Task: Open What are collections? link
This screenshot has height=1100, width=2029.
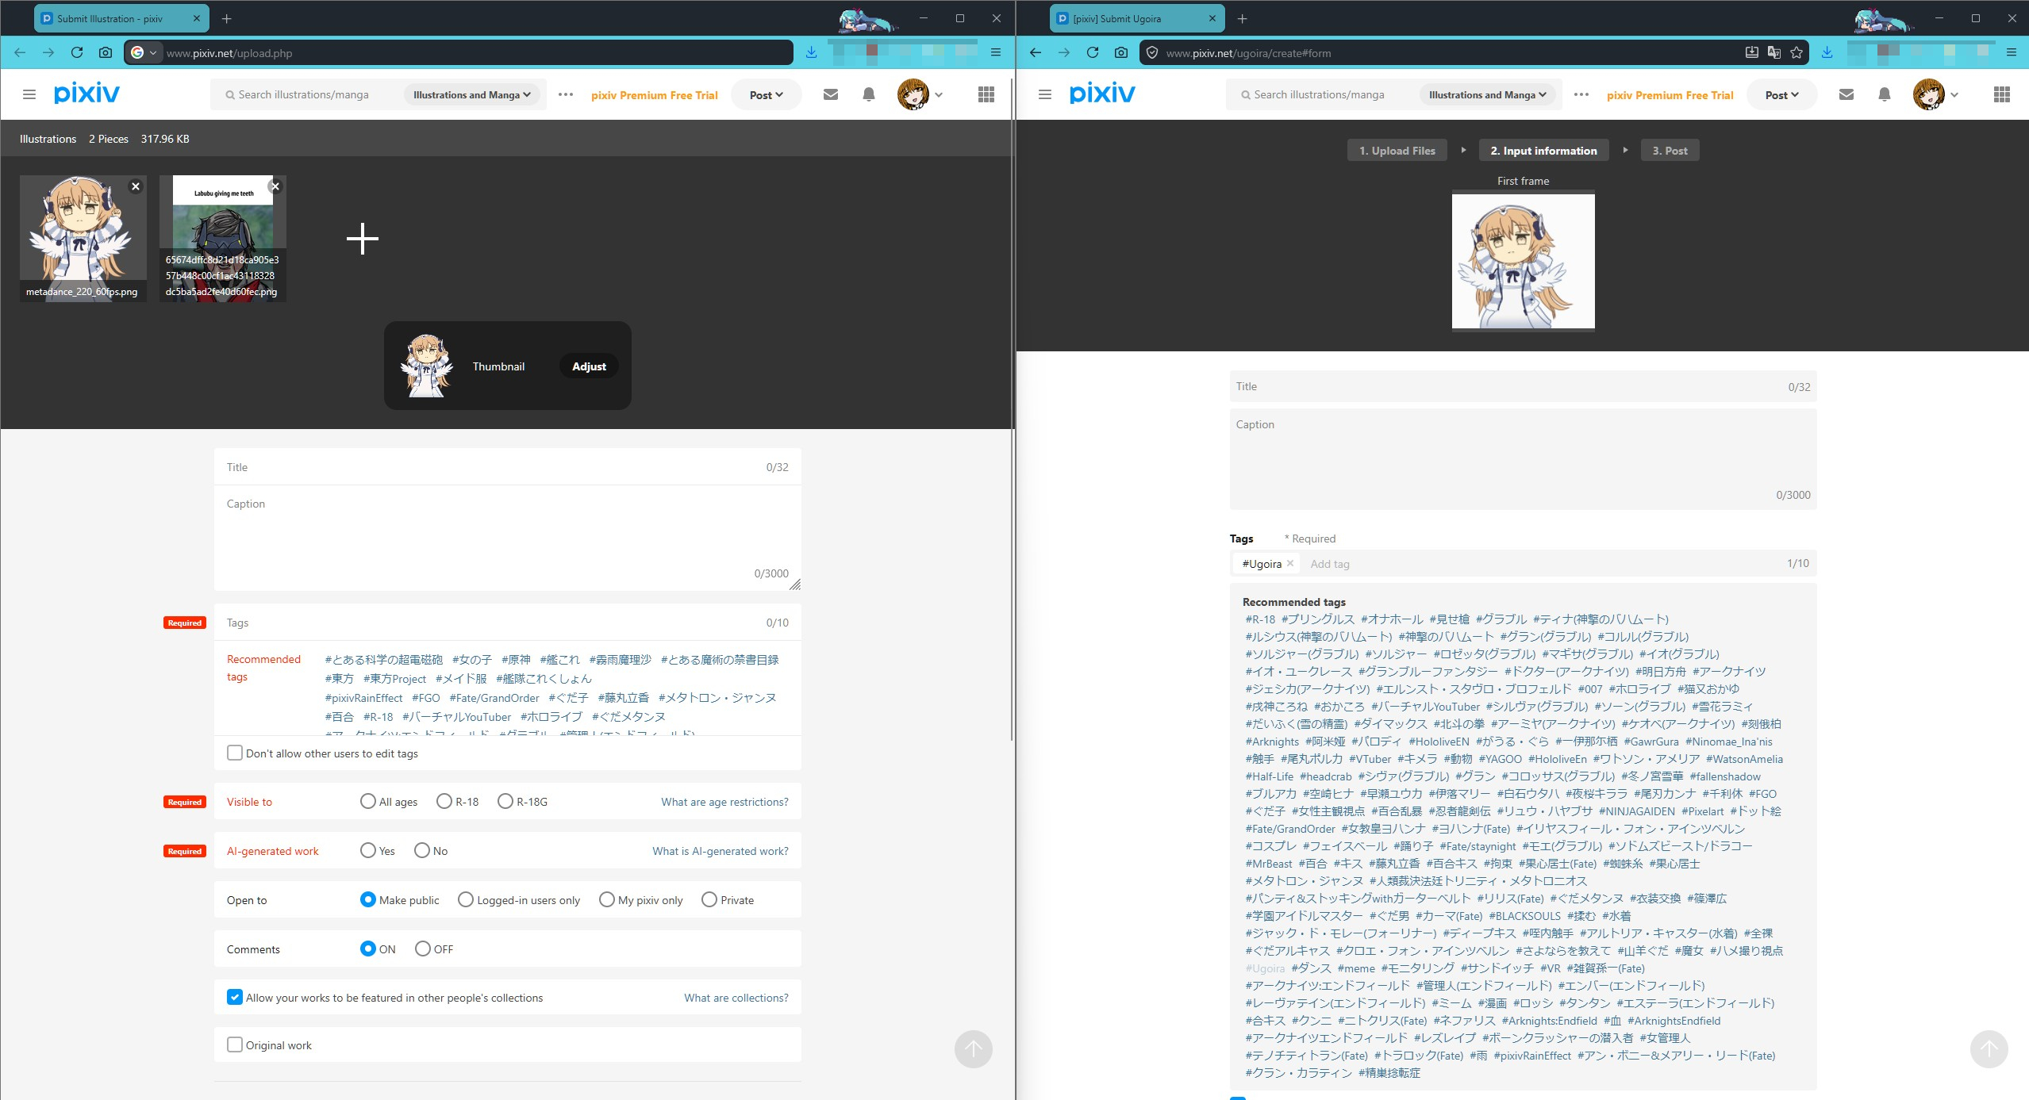Action: click(x=736, y=998)
